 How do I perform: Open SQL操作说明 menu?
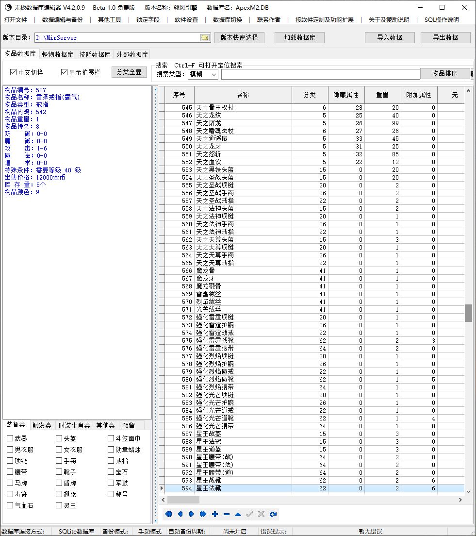pyautogui.click(x=442, y=20)
